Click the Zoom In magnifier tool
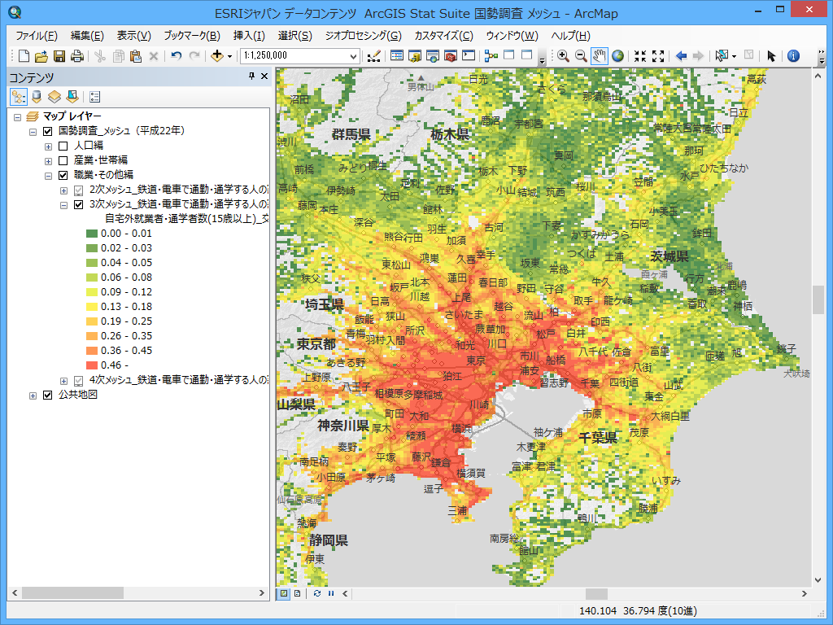833x625 pixels. [x=563, y=56]
